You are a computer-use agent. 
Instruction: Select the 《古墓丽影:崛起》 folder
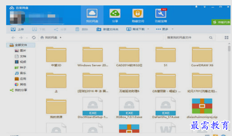[166, 83]
